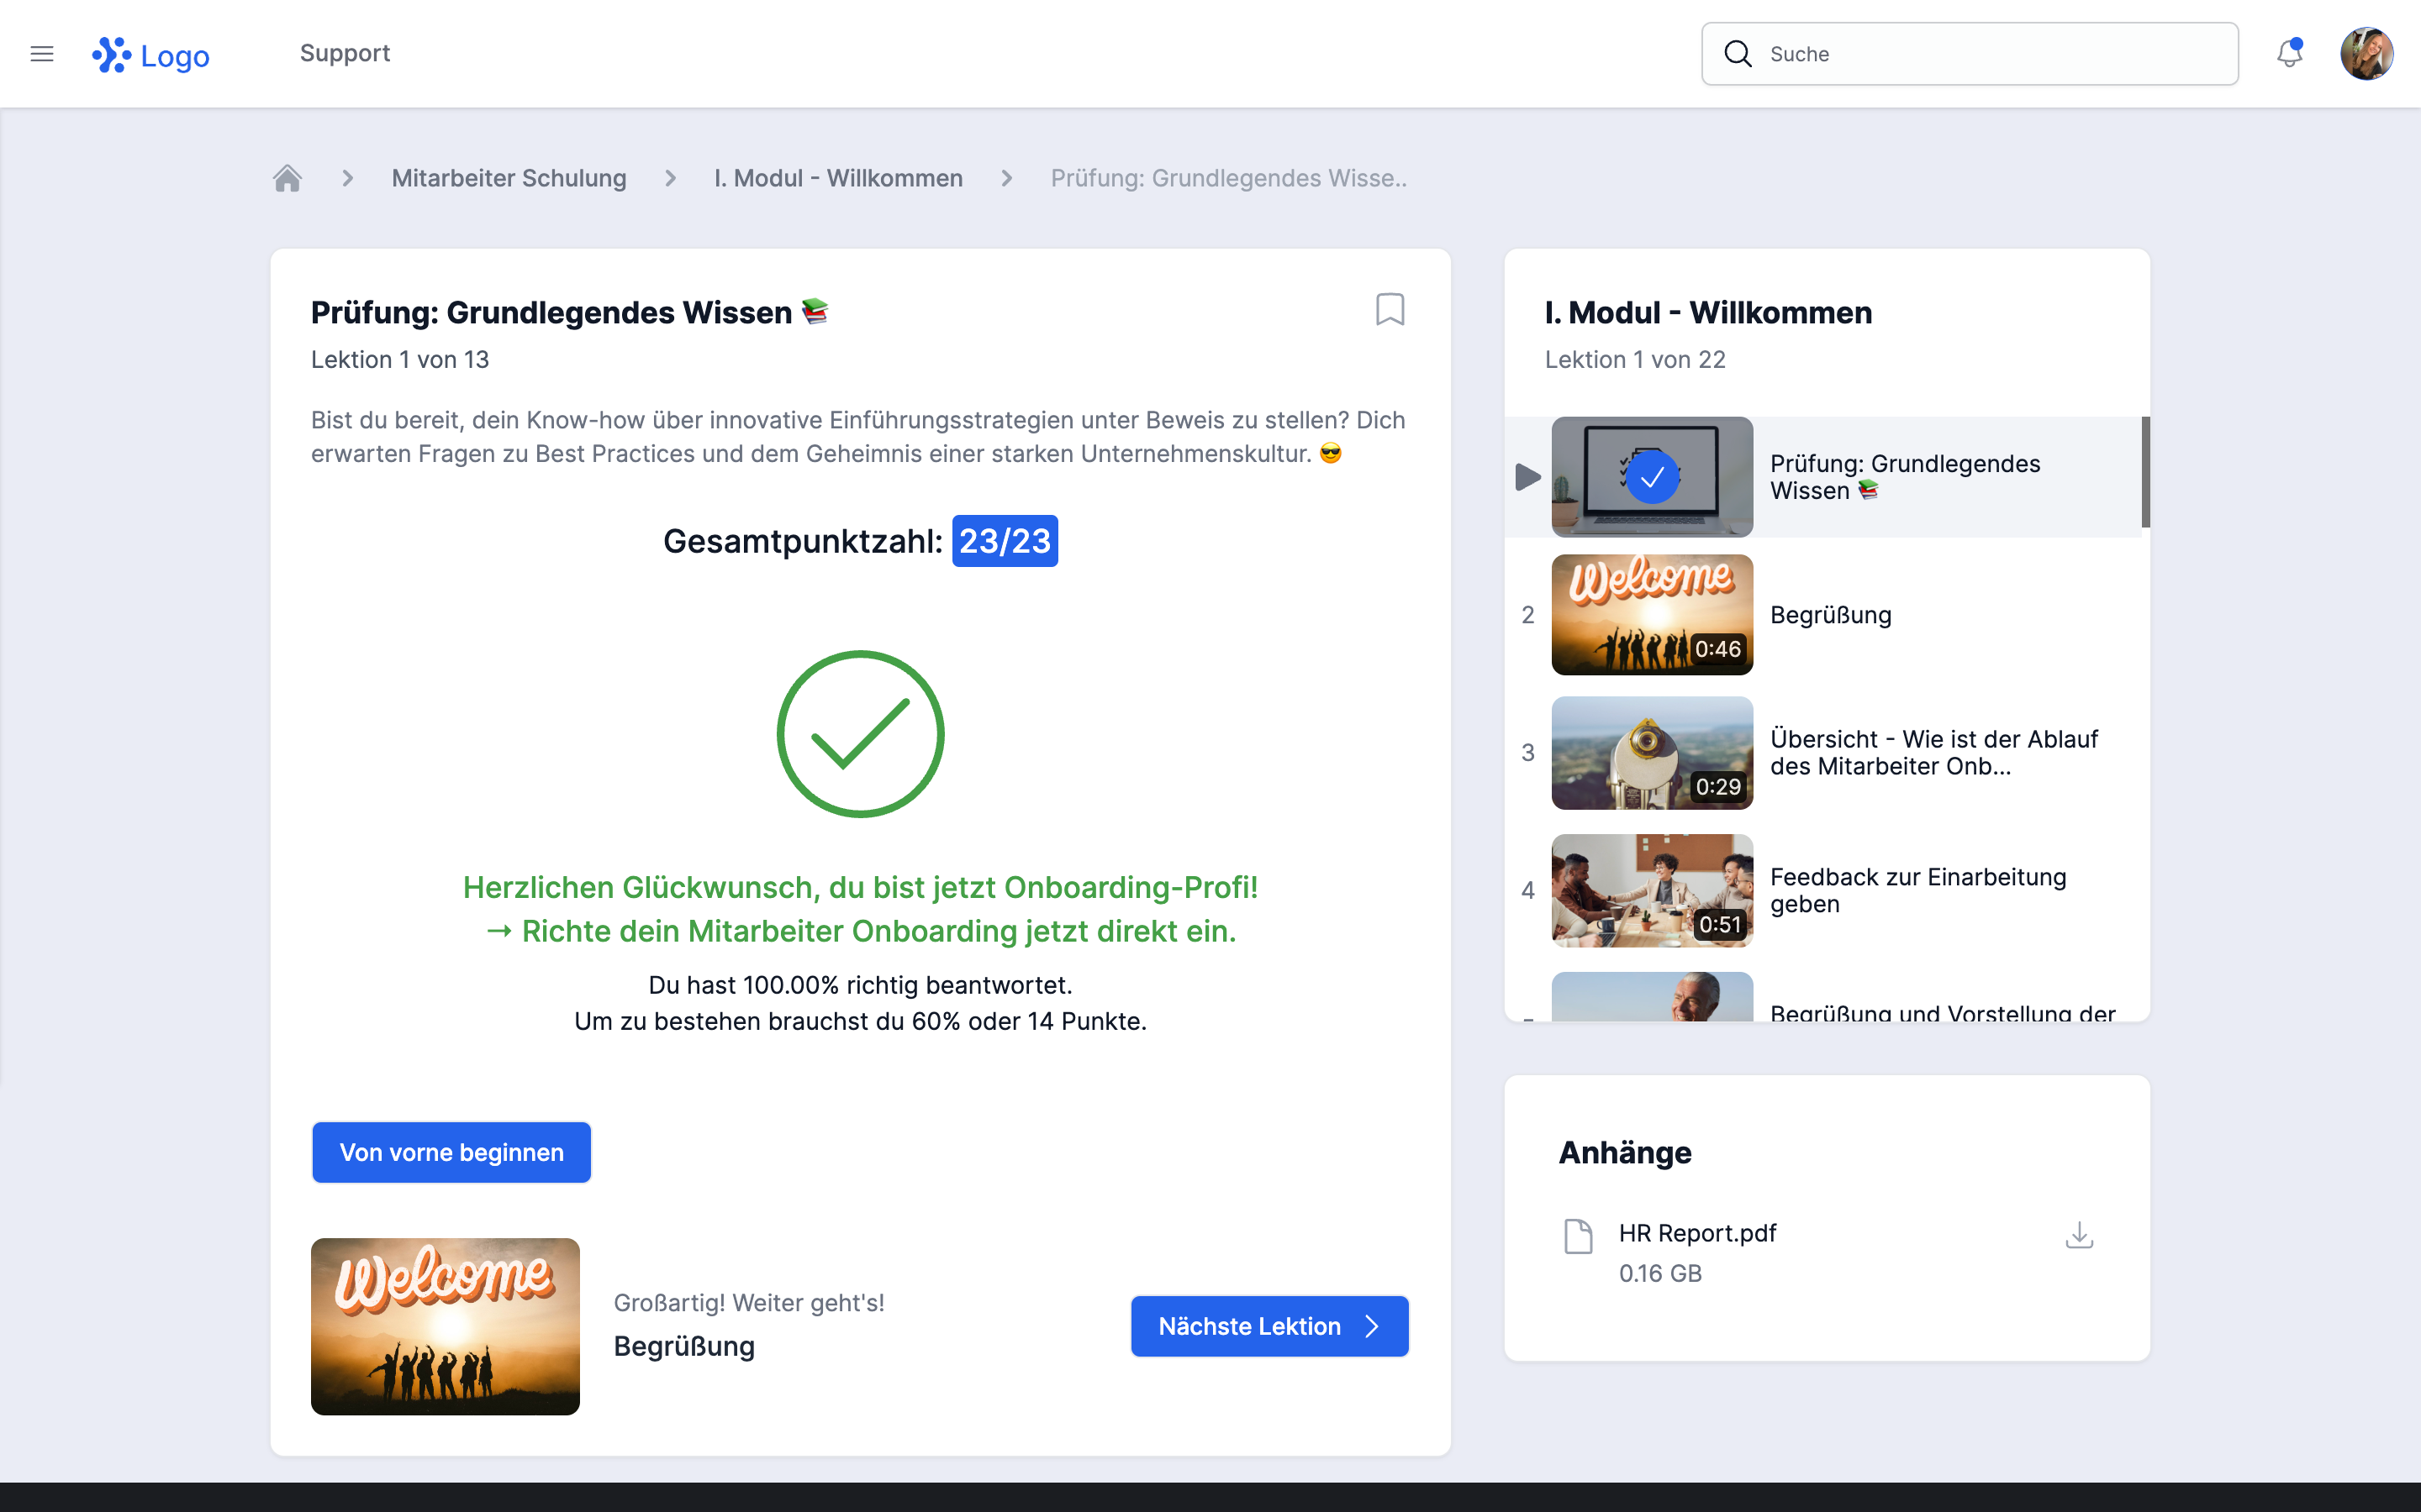
Task: Click the lesson list scrollbar
Action: tap(2145, 472)
